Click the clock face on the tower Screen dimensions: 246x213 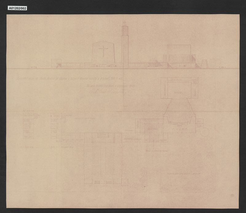125,29
